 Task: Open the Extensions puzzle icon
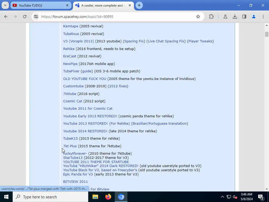tap(211, 17)
